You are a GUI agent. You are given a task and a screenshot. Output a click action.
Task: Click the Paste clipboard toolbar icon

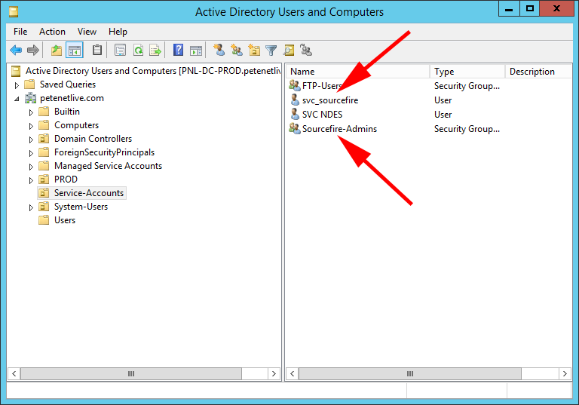(x=97, y=50)
